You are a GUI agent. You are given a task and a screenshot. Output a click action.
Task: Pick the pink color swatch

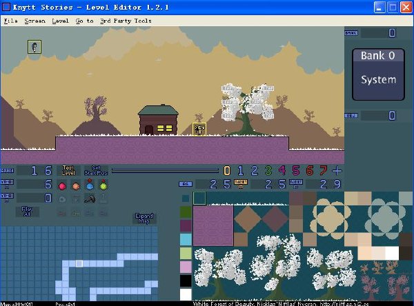pos(186,267)
